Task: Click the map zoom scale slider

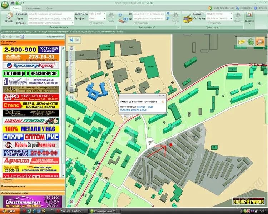Action: pos(71,68)
